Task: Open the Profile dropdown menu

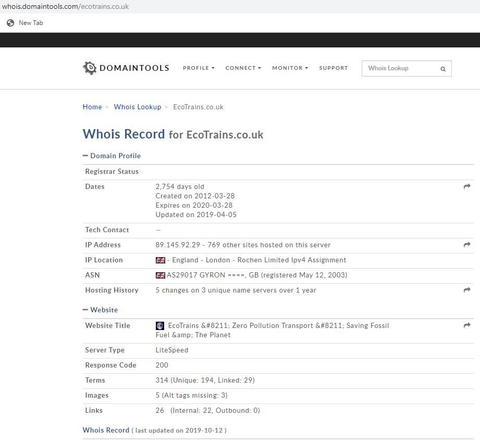Action: point(199,68)
